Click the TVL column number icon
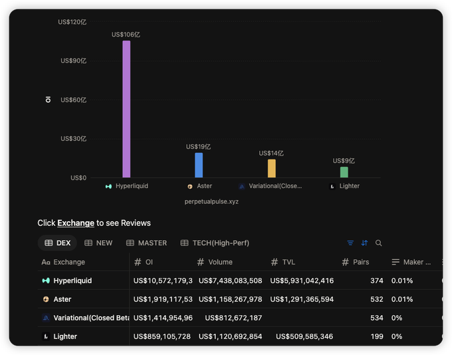Viewport: 452px width, 355px height. tap(275, 262)
